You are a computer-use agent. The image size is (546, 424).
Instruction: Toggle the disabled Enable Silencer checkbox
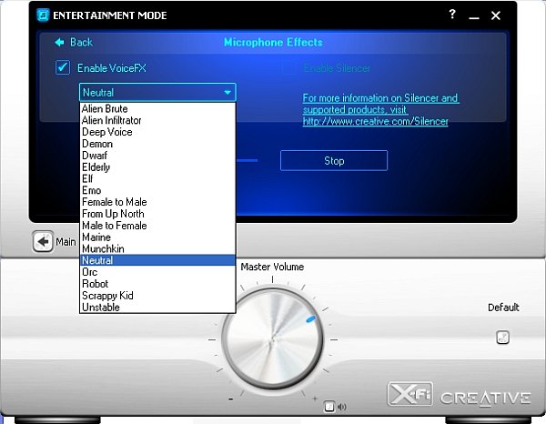[x=288, y=68]
